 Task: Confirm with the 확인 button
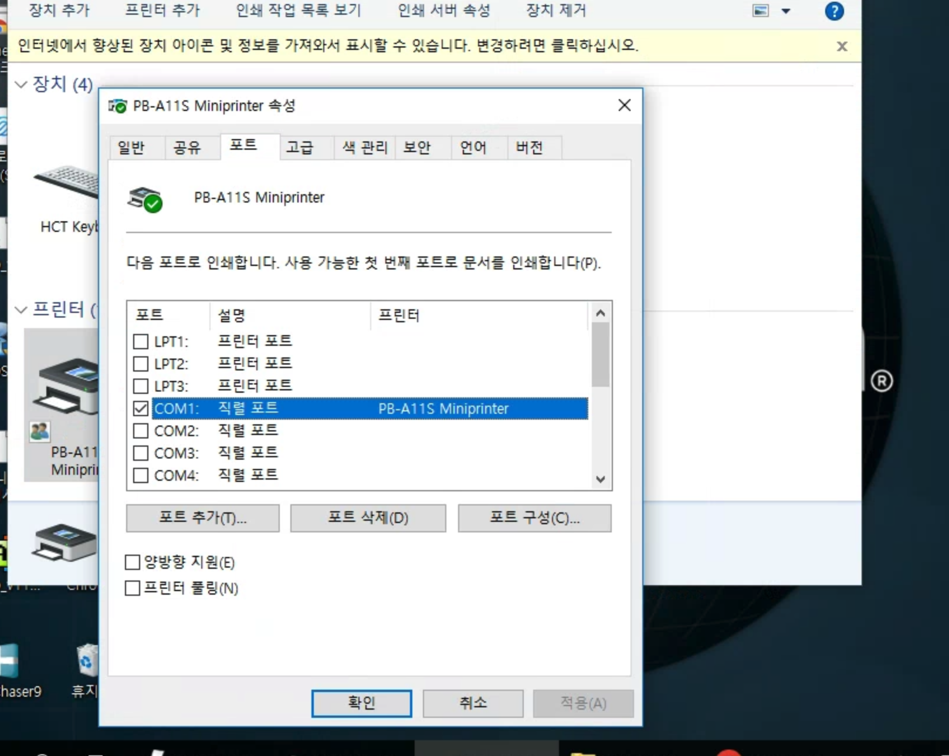tap(361, 703)
